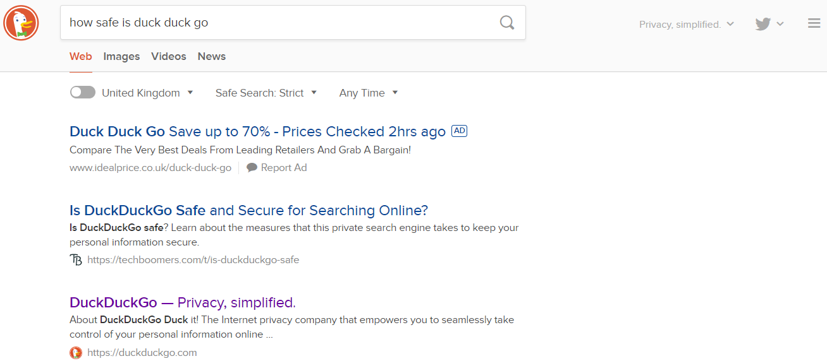The image size is (827, 361).
Task: Click the Duck Duck Go Save 70% ad link
Action: [257, 131]
